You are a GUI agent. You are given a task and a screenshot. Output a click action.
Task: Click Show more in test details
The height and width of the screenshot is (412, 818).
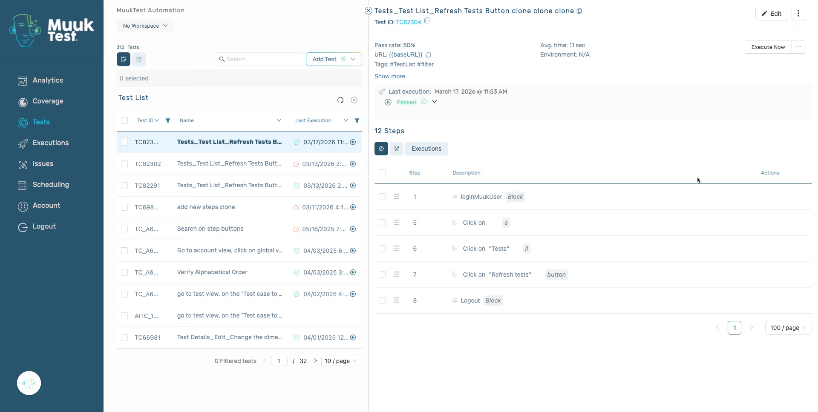coord(390,76)
